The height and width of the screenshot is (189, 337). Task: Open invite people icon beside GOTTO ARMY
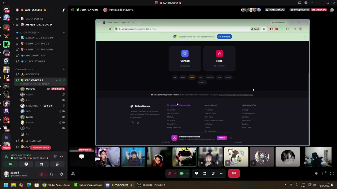click(64, 10)
